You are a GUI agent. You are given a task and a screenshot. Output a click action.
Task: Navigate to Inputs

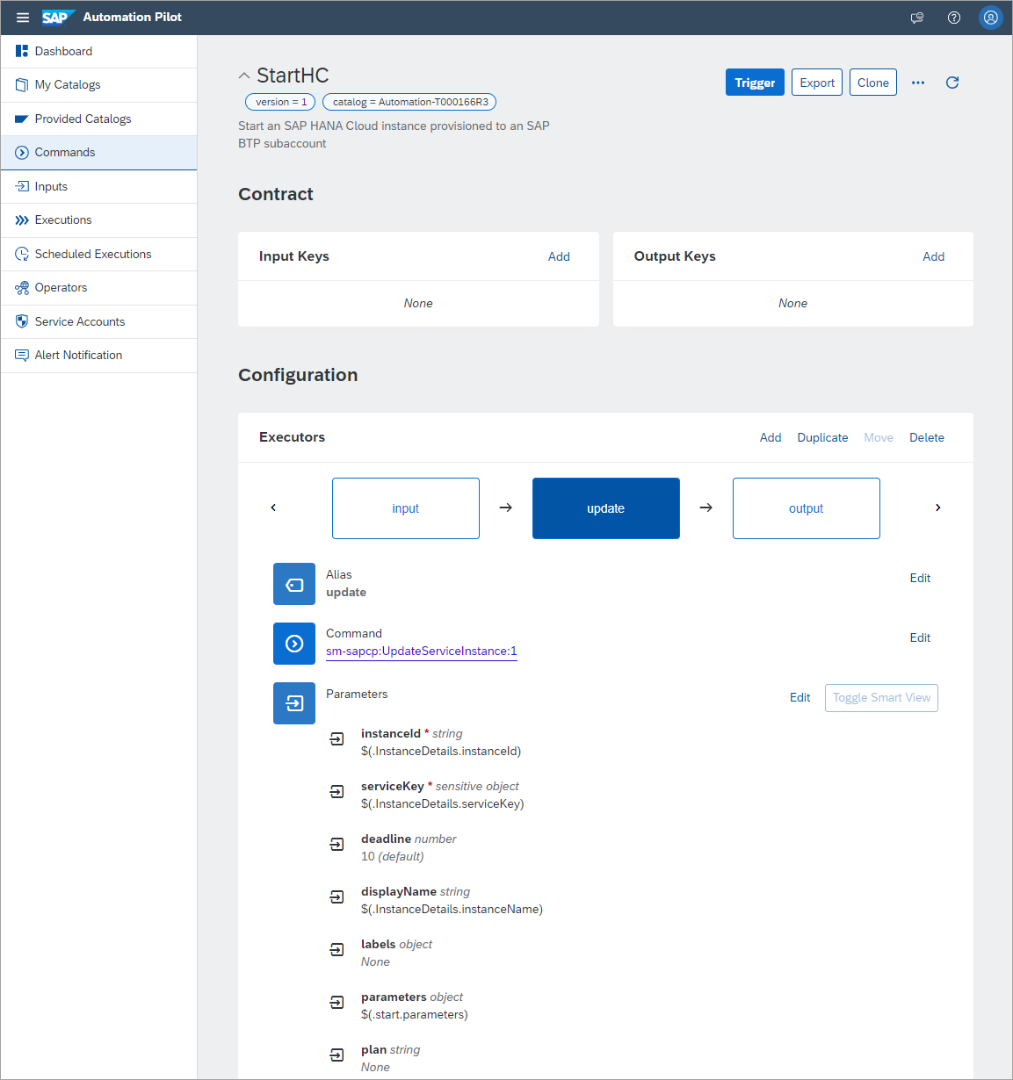point(99,186)
